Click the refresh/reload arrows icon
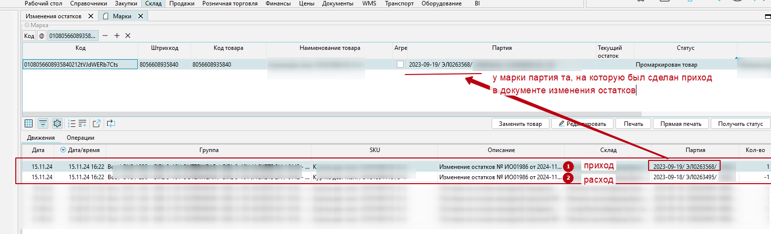The image size is (771, 234). (x=111, y=123)
